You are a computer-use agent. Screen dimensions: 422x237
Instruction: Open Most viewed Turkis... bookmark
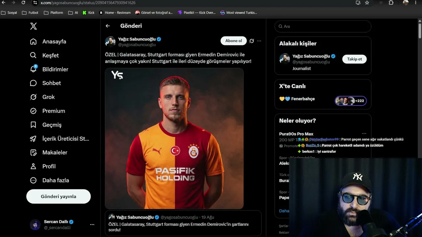coord(239,13)
